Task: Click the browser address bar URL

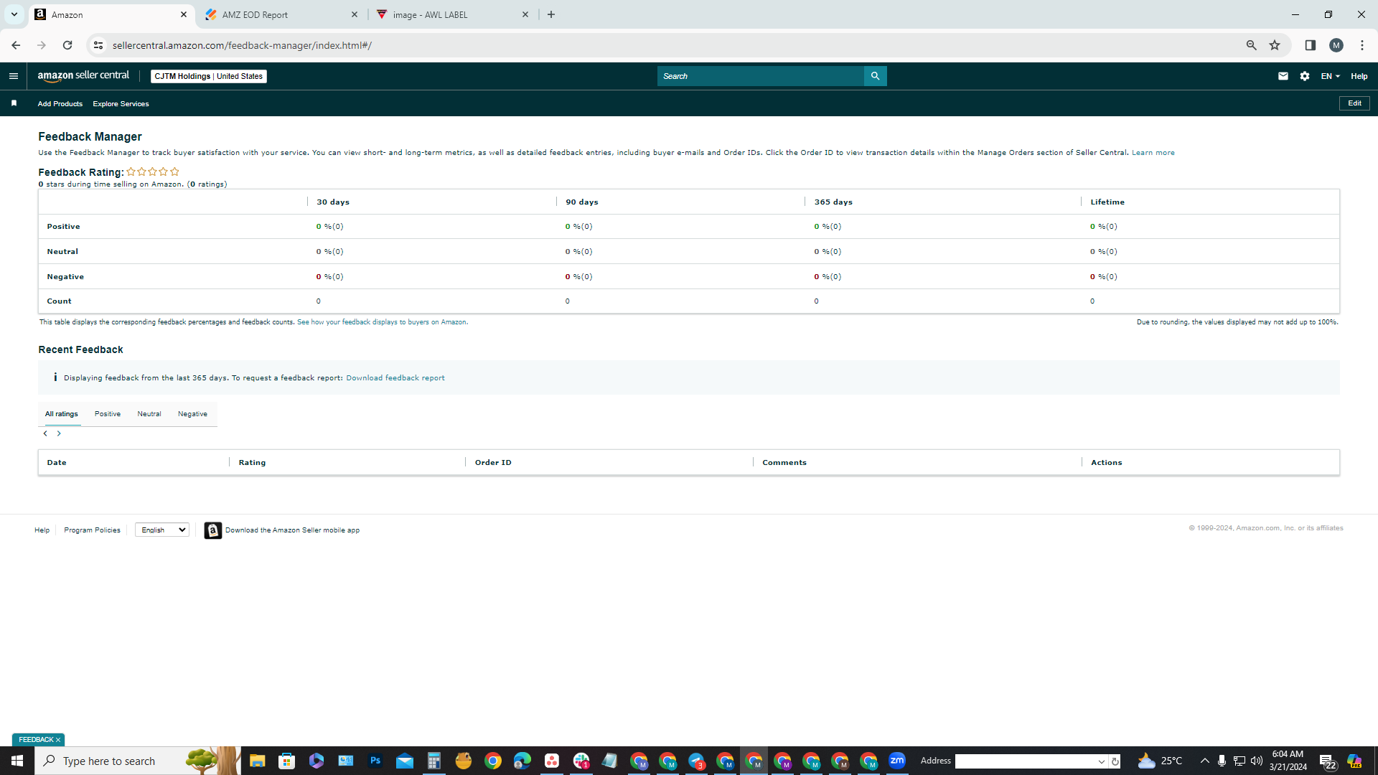Action: point(242,45)
